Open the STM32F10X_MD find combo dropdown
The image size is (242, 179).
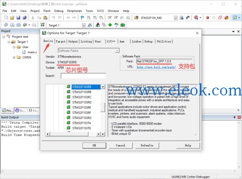(176, 18)
